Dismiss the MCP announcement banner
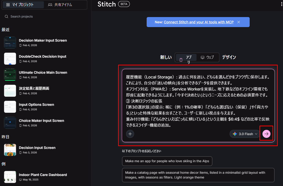Screen dimensions: 283x186 (239, 22)
